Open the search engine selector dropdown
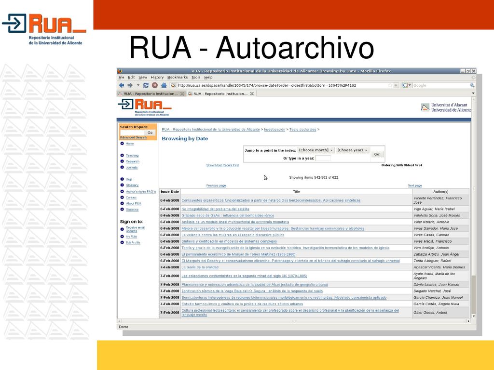Image resolution: width=494 pixels, height=370 pixels. (x=406, y=85)
